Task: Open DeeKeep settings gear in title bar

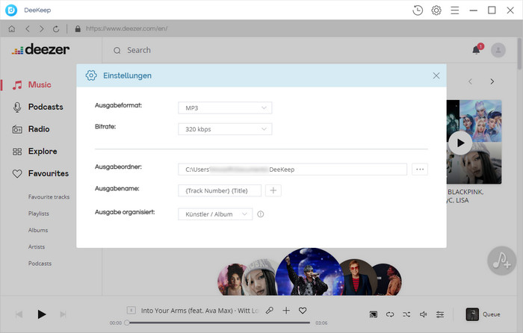Action: [x=436, y=10]
